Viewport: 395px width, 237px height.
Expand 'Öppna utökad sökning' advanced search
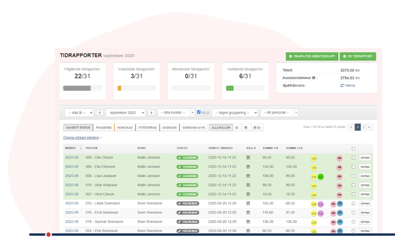tap(83, 137)
